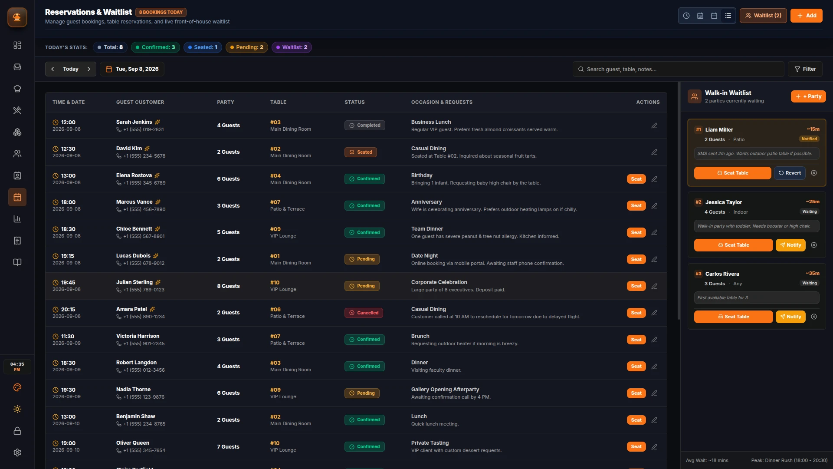
Task: Open the Tue, Sep 8, 2026 date picker
Action: 132,69
